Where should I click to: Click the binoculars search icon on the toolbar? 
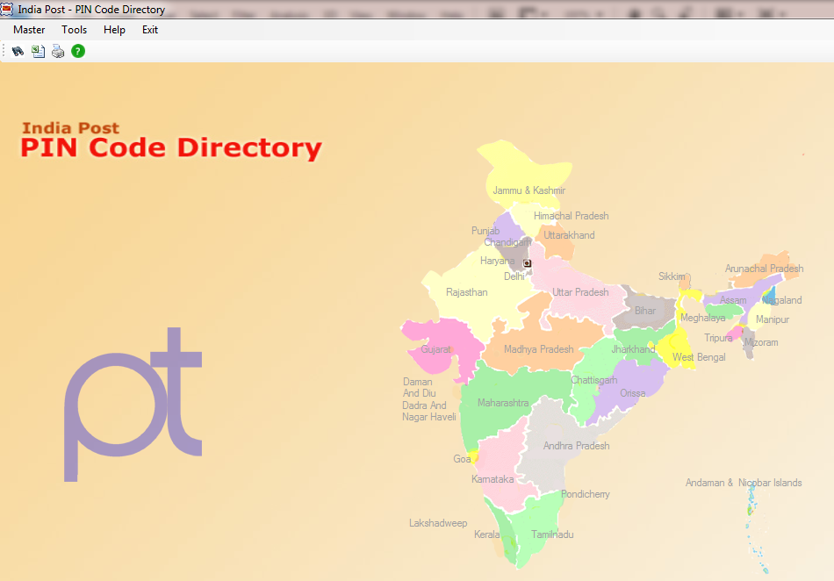[x=17, y=51]
